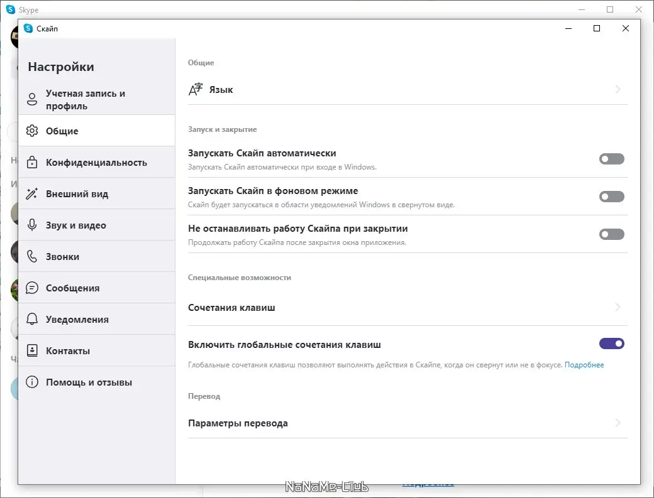Open the Помощь и отзывы section
The height and width of the screenshot is (498, 654).
coord(96,382)
